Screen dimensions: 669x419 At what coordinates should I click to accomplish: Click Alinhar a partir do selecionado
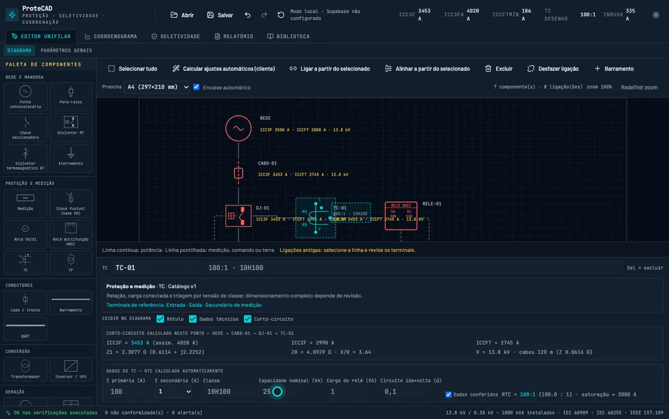pos(427,69)
